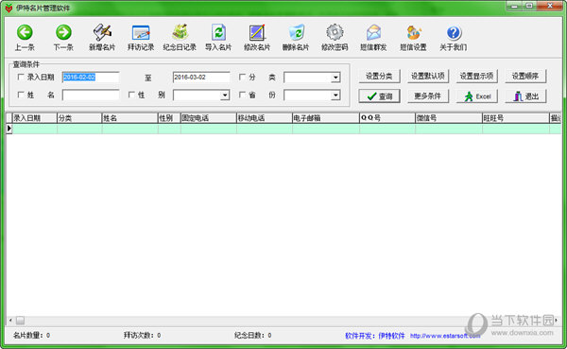Expand the 分类 category dropdown
This screenshot has height=349, width=567.
[x=335, y=78]
